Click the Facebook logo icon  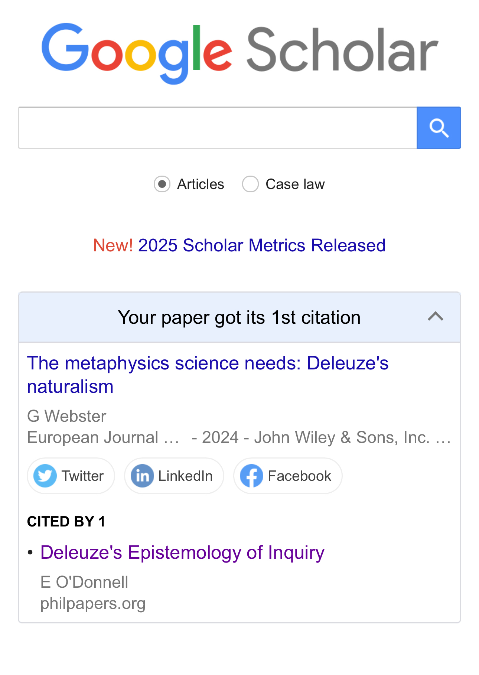251,476
